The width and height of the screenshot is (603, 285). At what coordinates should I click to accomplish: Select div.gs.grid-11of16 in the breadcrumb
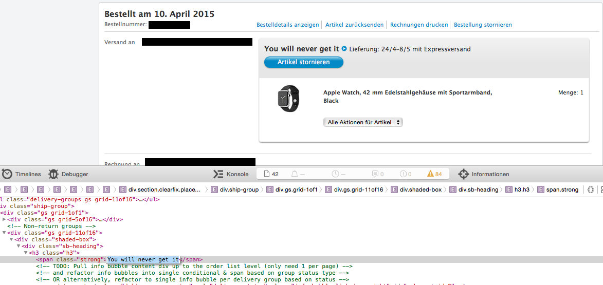(x=354, y=189)
